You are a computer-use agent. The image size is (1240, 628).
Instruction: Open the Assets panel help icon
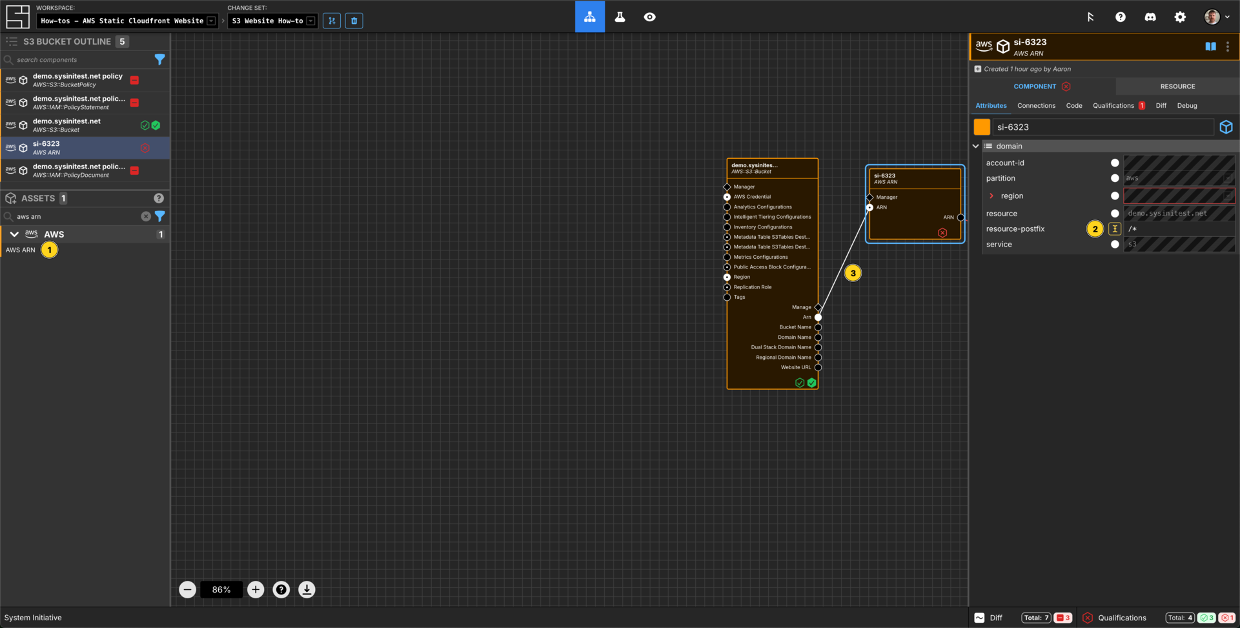[x=159, y=198]
